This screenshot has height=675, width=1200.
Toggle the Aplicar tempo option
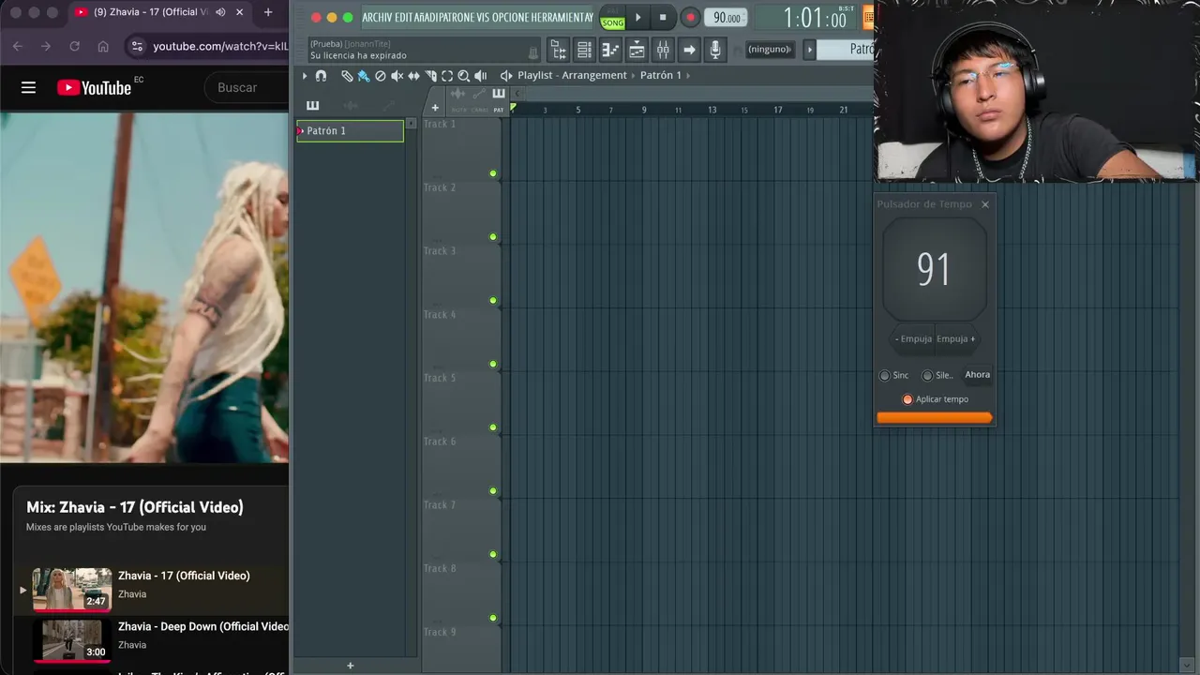[907, 399]
